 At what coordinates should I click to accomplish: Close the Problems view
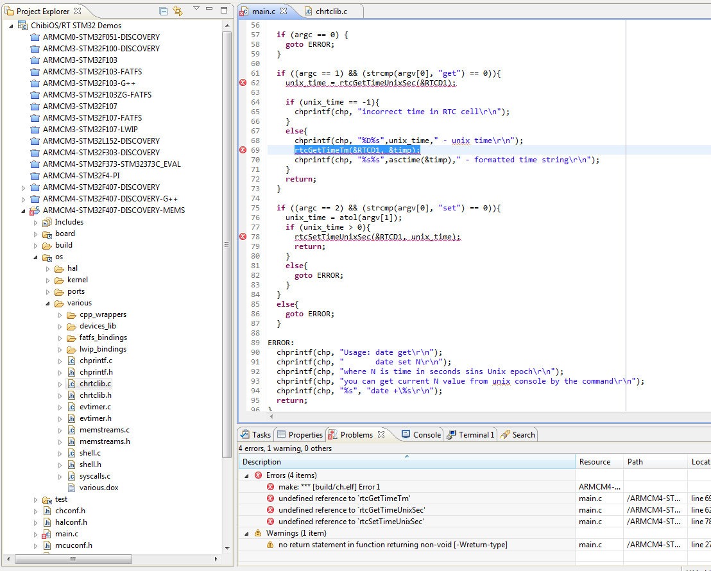(x=381, y=434)
